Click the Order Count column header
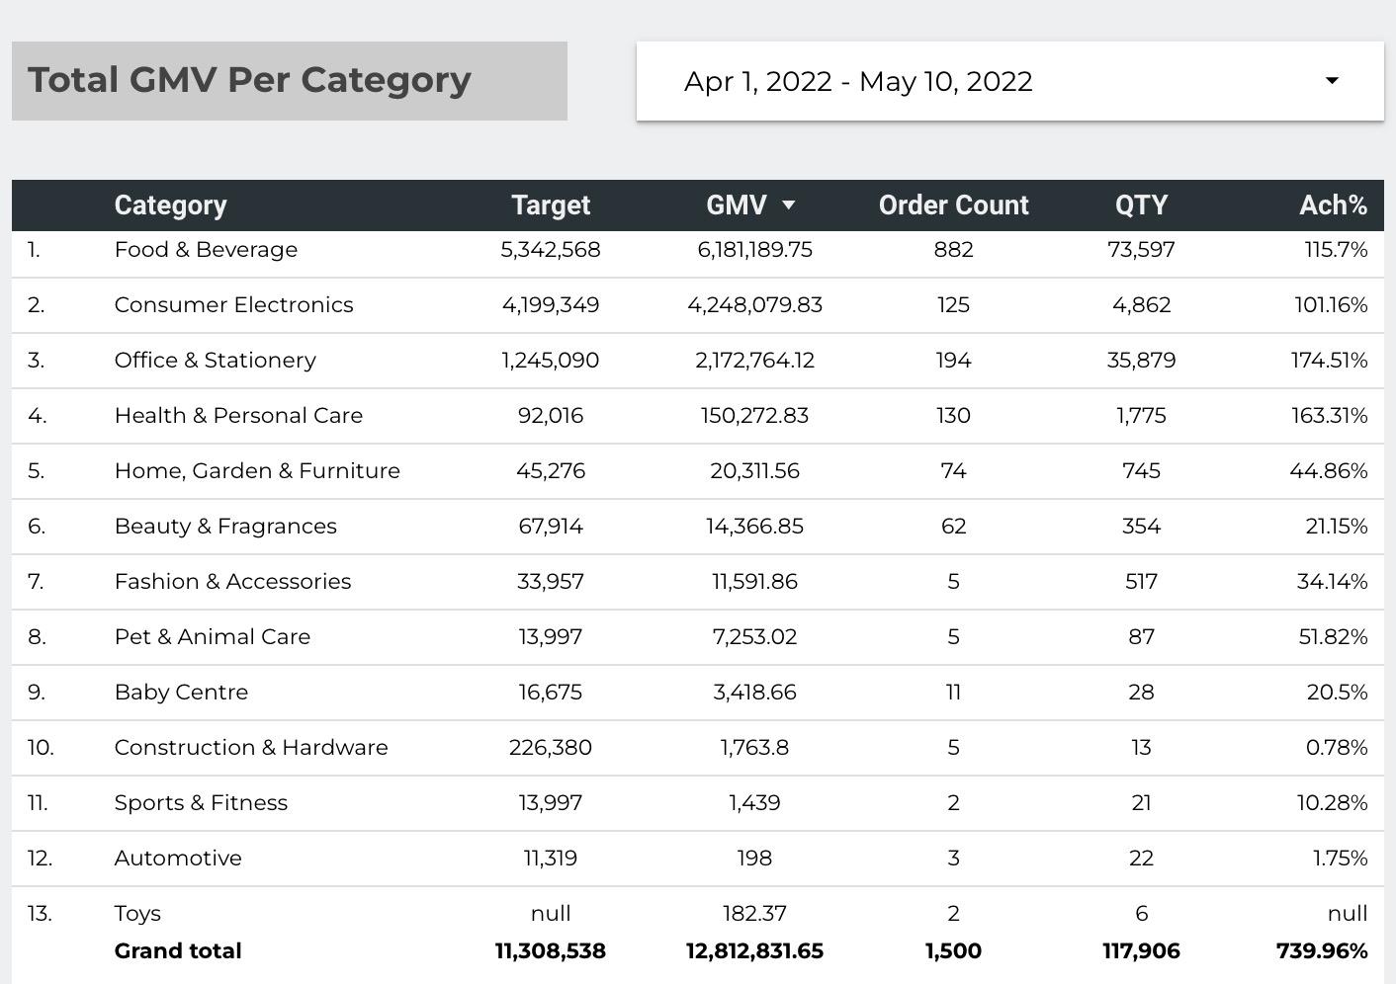 953,205
